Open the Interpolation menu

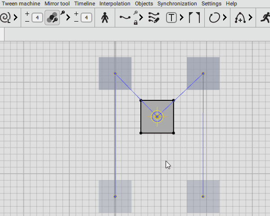(115, 4)
